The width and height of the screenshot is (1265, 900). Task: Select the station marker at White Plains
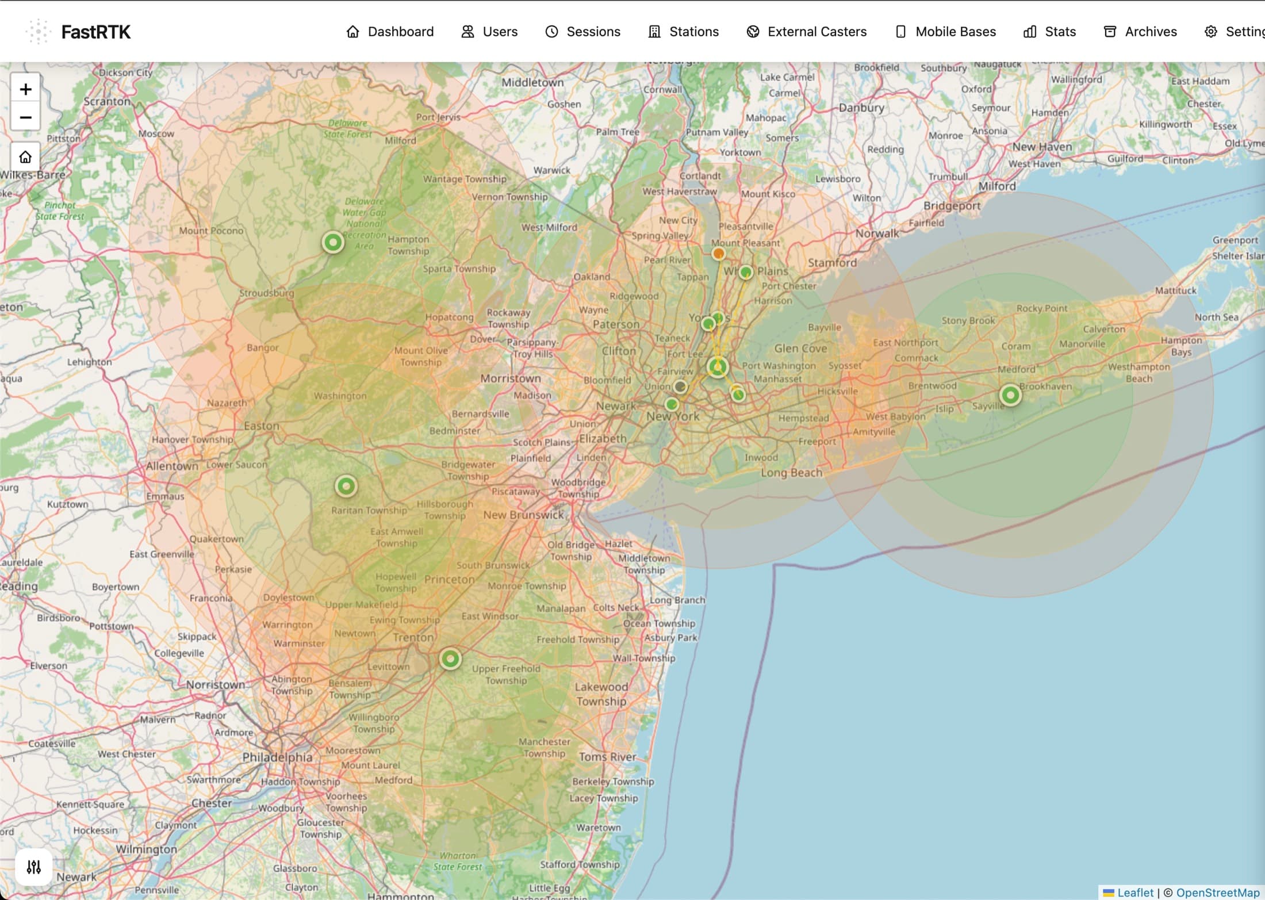click(746, 272)
